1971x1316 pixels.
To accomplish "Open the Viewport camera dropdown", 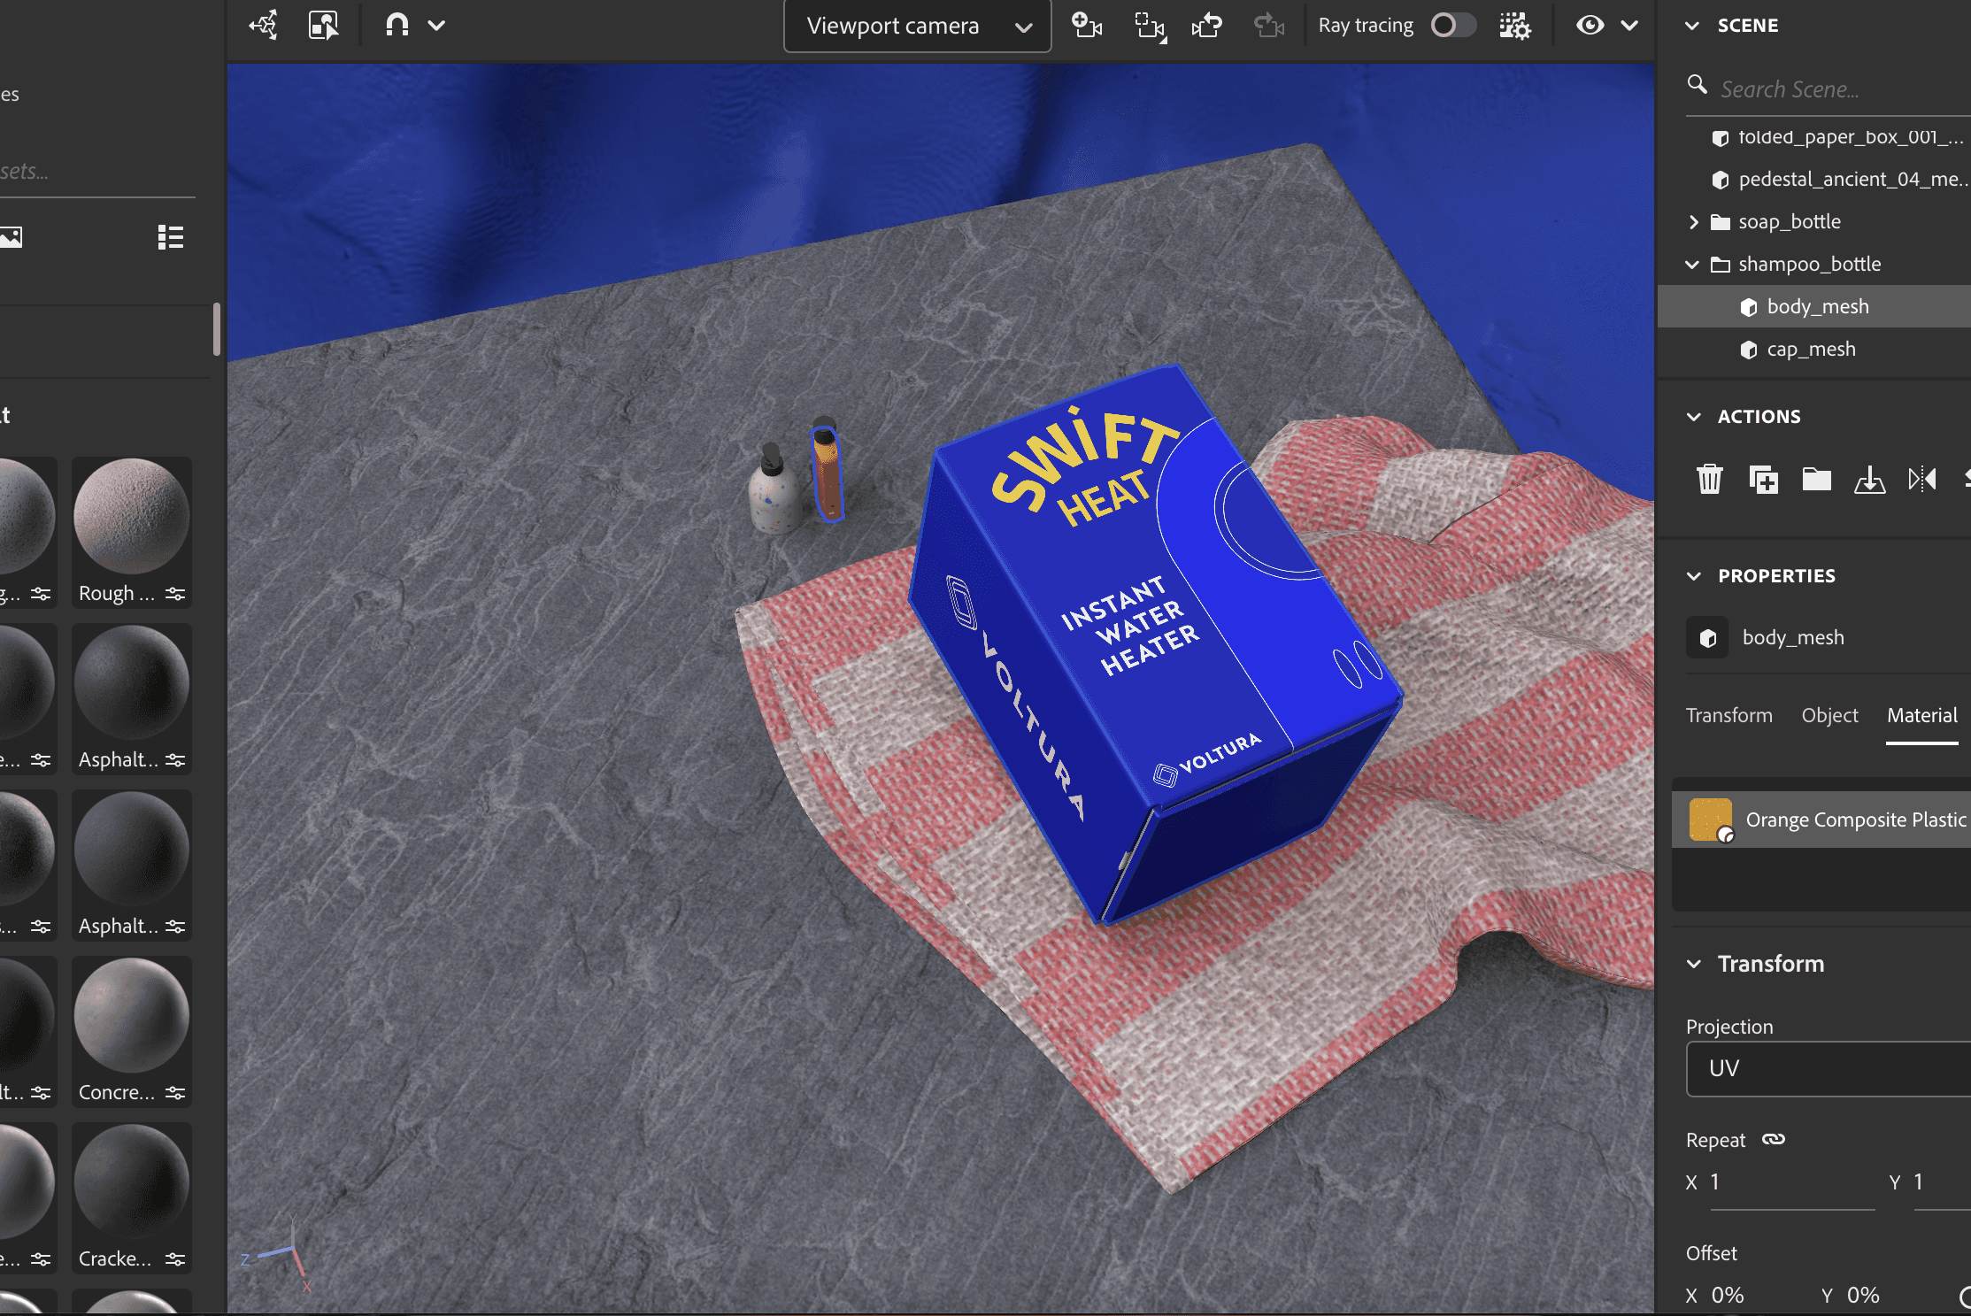I will coord(917,27).
